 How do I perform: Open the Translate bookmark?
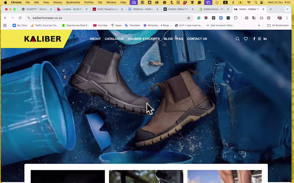click(x=132, y=25)
